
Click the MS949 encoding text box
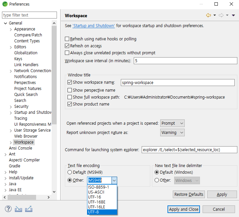(100, 181)
